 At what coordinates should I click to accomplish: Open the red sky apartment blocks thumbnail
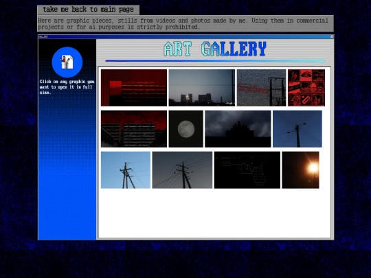(134, 129)
